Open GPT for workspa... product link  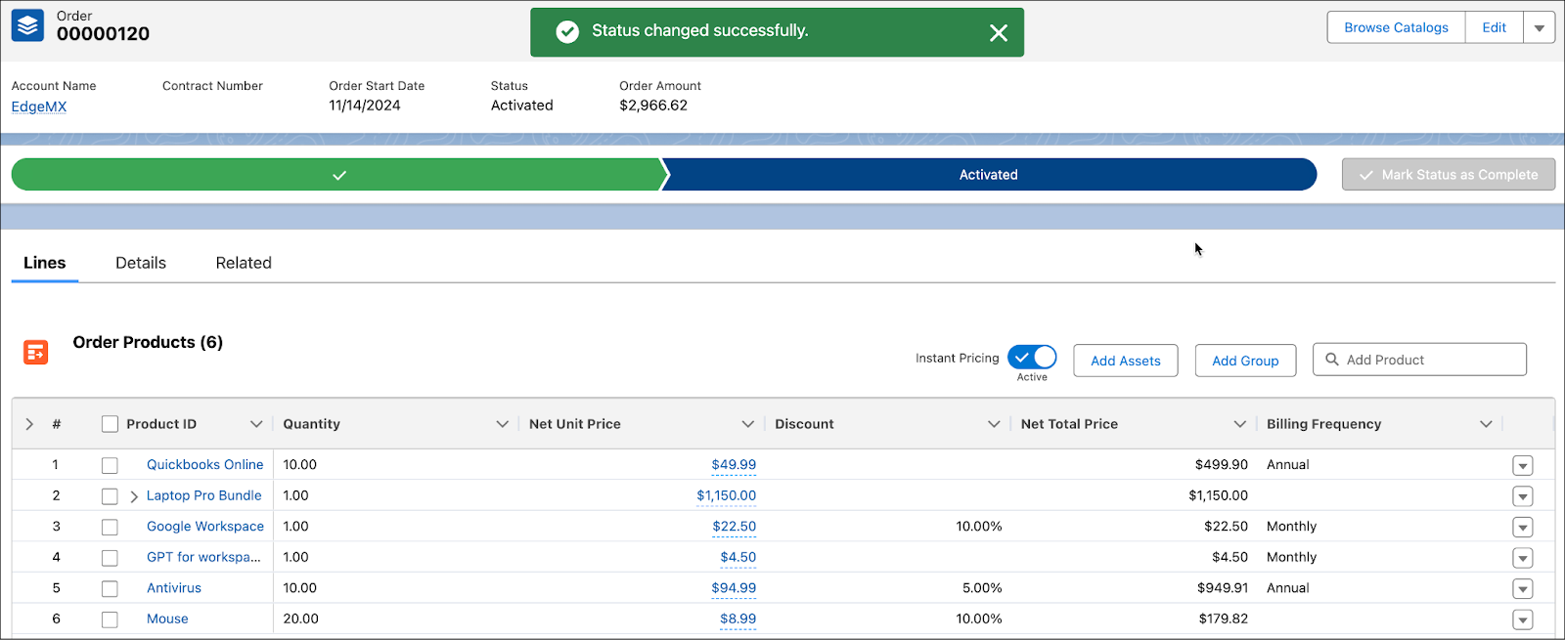click(203, 557)
